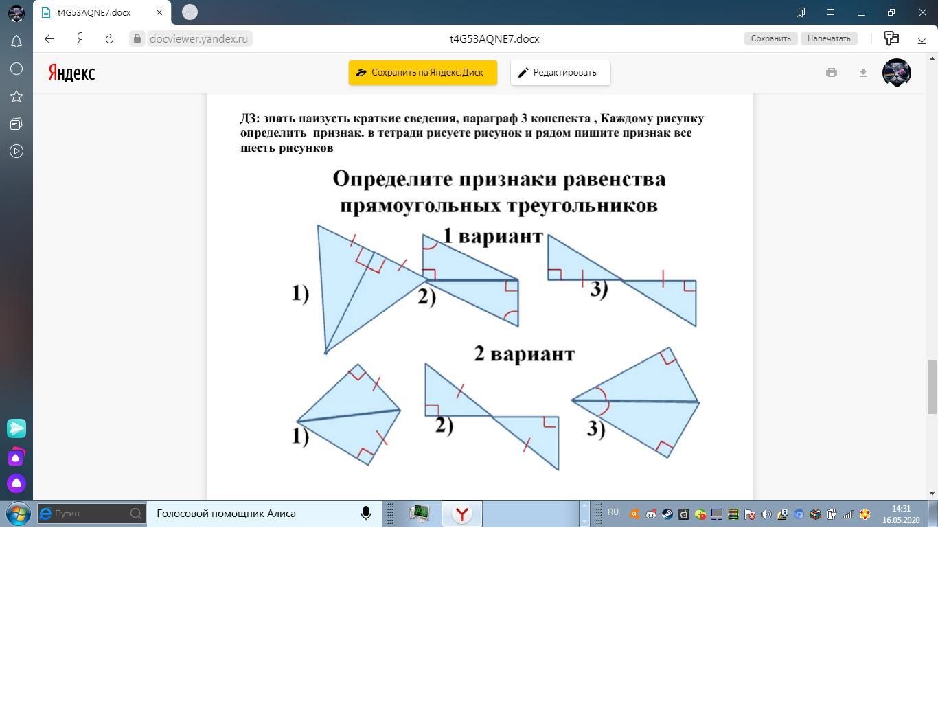
Task: Click the docviewer.yandex.ru address field
Action: pyautogui.click(x=198, y=39)
